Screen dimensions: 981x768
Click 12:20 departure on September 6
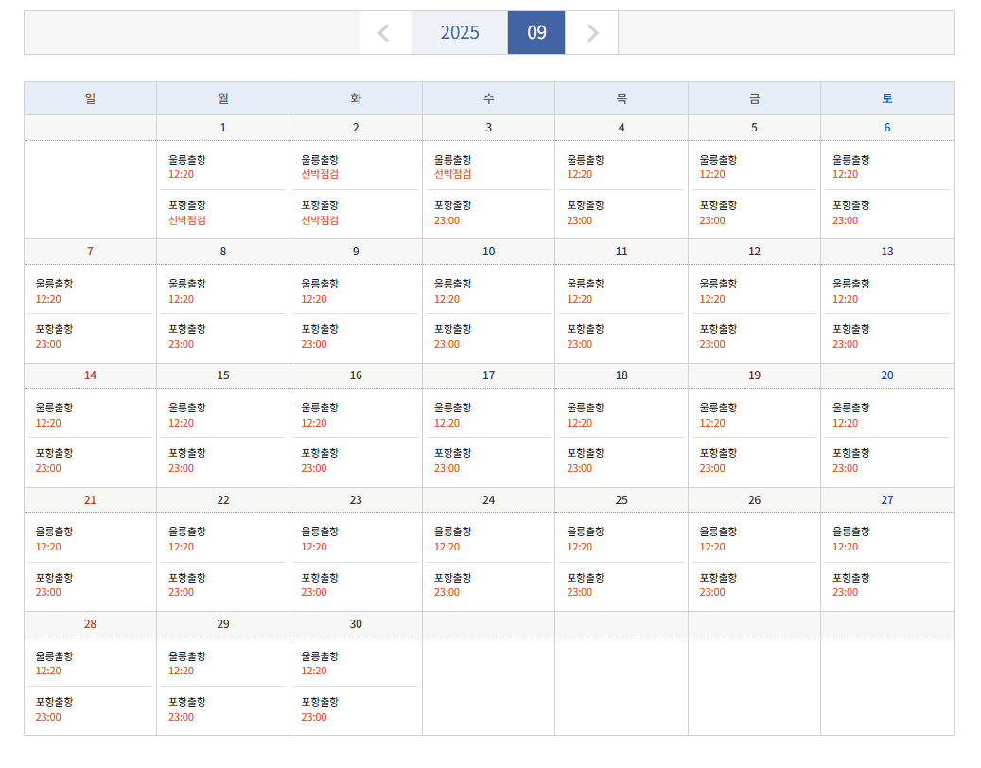pyautogui.click(x=845, y=174)
